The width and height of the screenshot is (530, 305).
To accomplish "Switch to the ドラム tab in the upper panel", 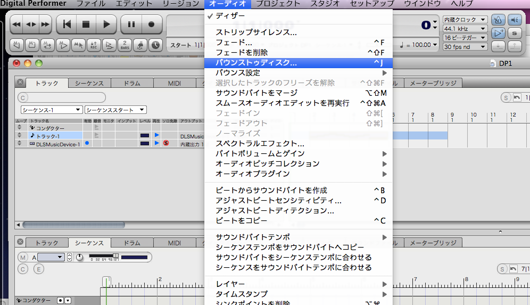I will pyautogui.click(x=132, y=83).
